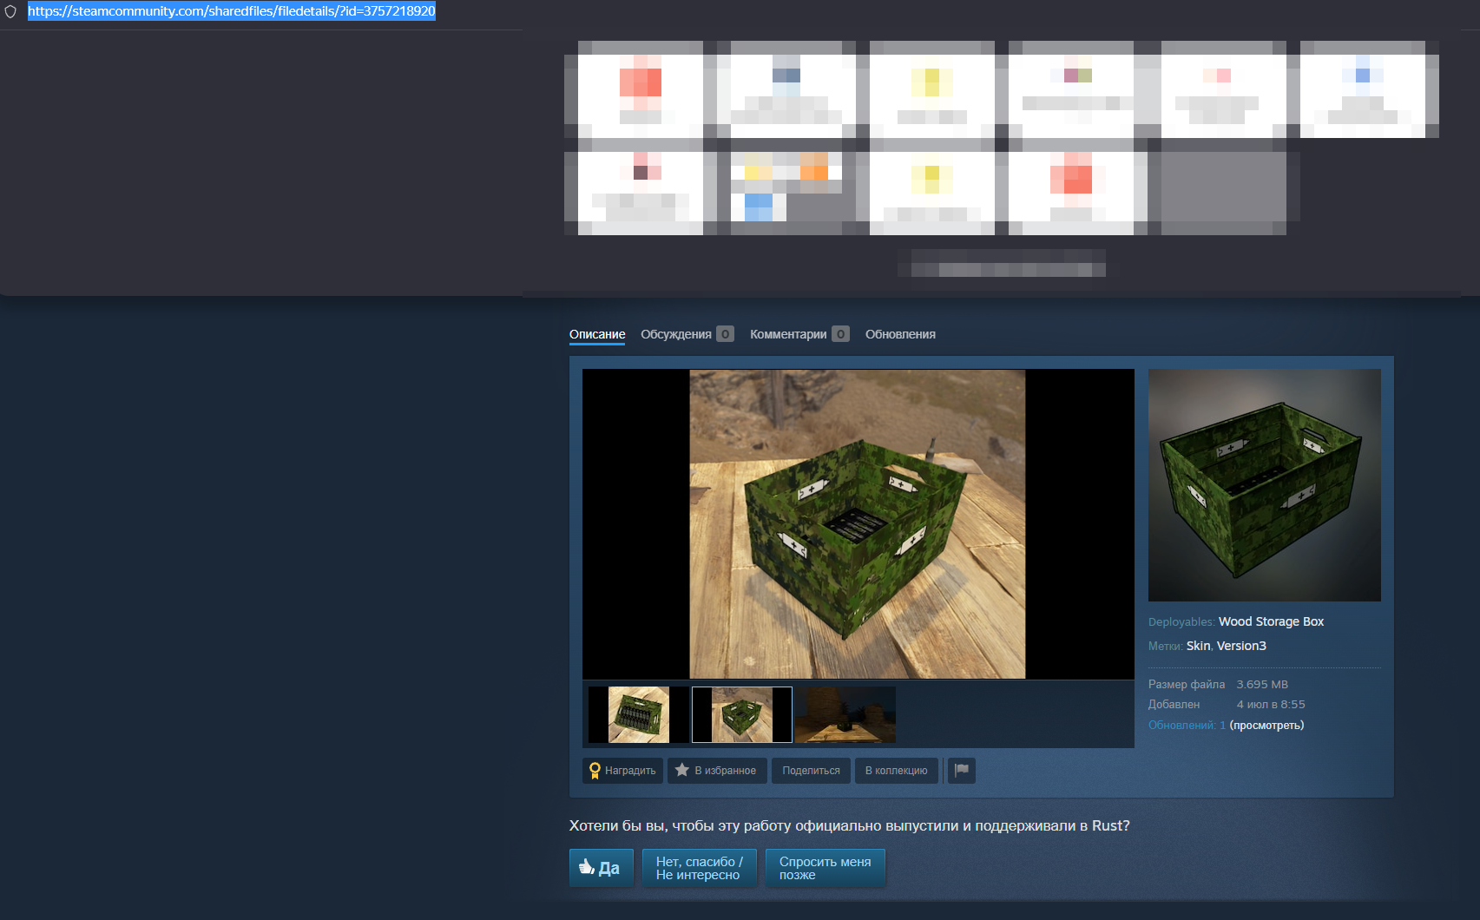The height and width of the screenshot is (920, 1480).
Task: Open the Описание tab
Action: (597, 334)
